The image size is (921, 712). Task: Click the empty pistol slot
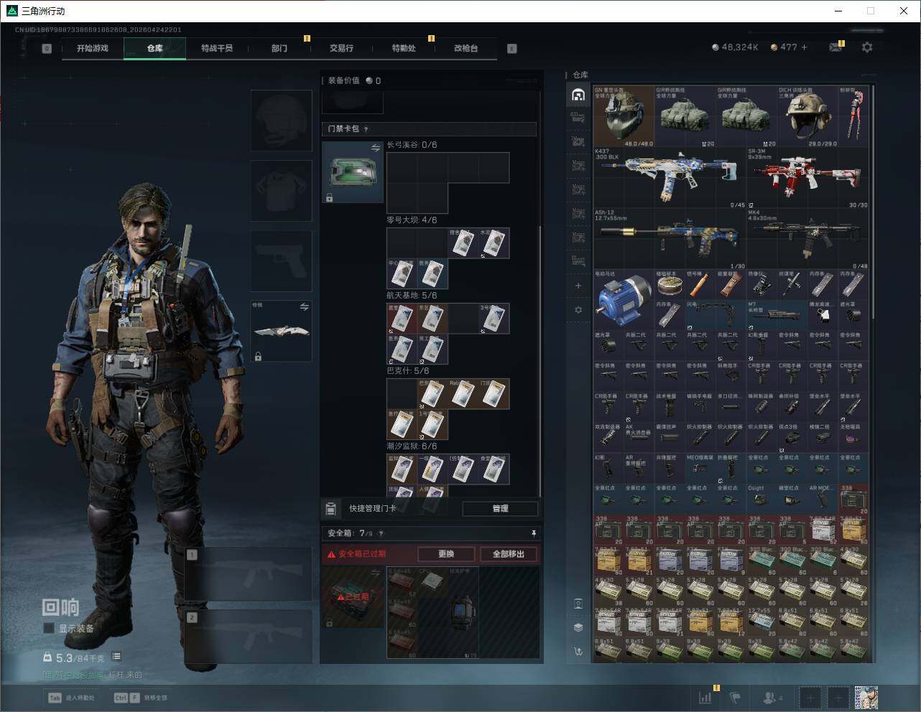coord(281,261)
